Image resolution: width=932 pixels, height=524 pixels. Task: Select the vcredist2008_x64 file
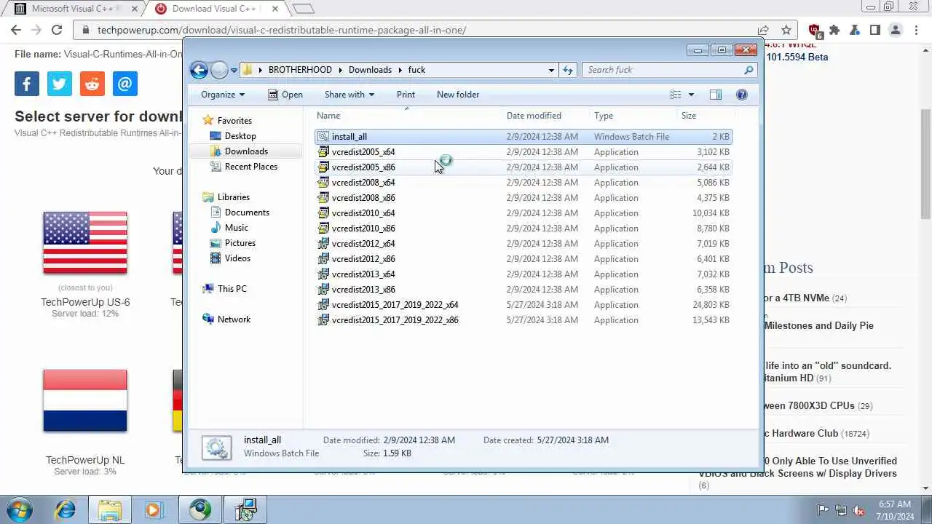pos(523,183)
